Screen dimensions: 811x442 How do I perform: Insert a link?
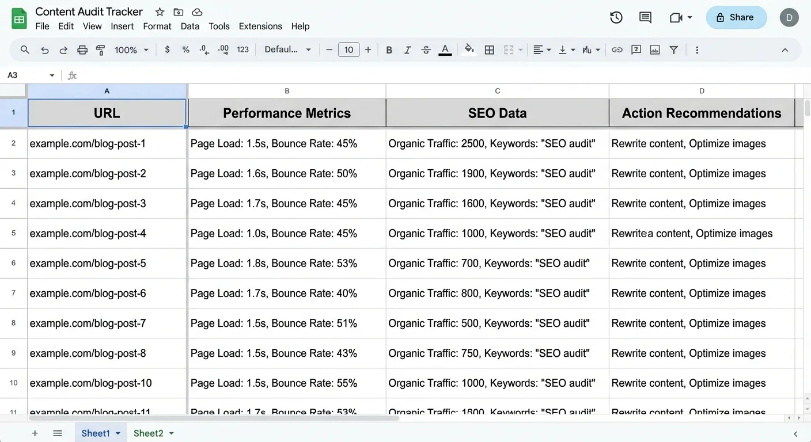point(617,50)
